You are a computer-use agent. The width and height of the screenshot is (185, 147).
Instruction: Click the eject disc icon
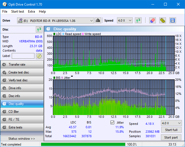coord(98,20)
